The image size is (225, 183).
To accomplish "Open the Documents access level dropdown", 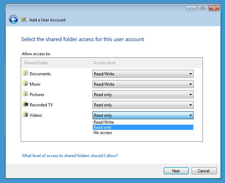I will 143,74.
